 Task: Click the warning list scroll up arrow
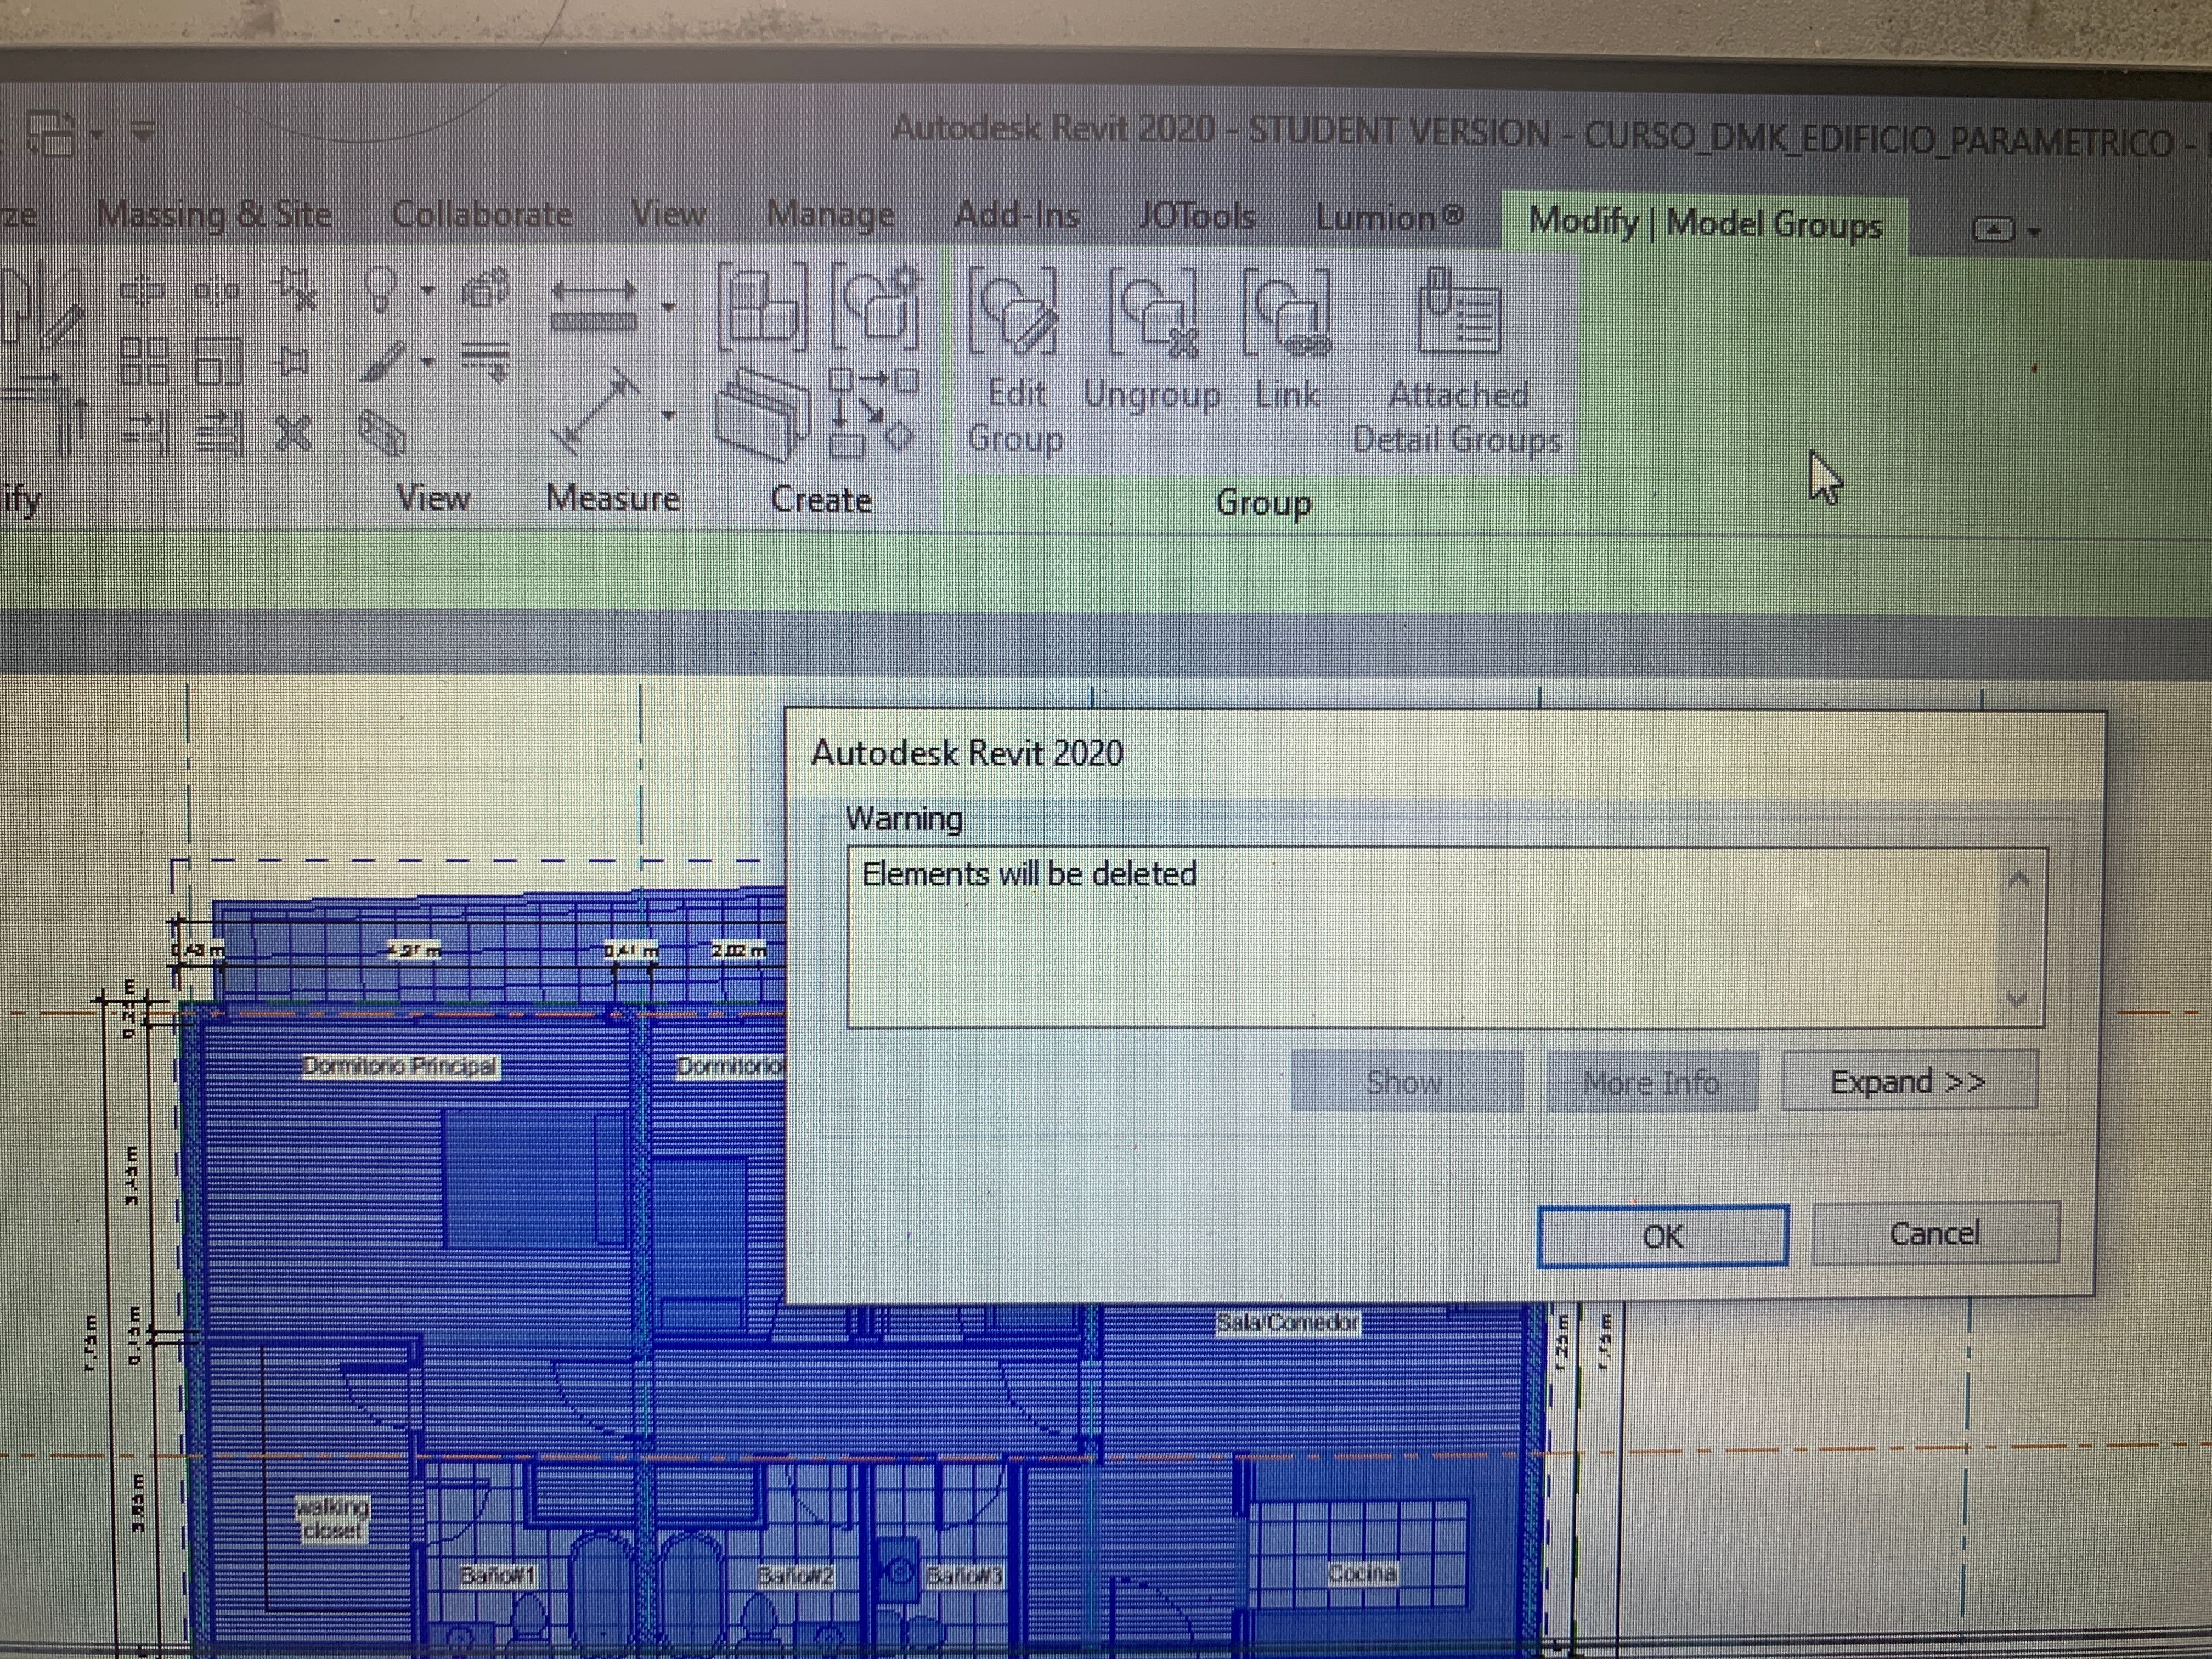click(x=2018, y=879)
